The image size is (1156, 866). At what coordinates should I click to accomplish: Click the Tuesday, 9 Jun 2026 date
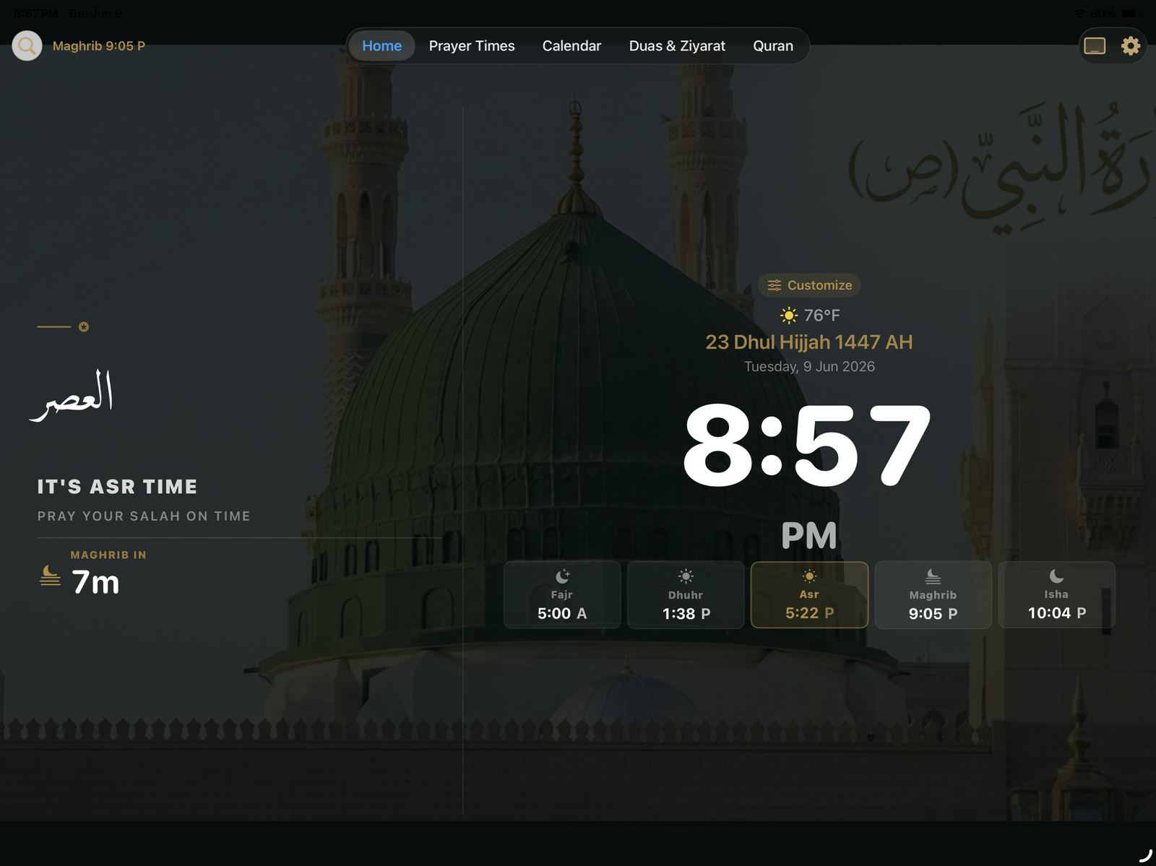point(809,366)
